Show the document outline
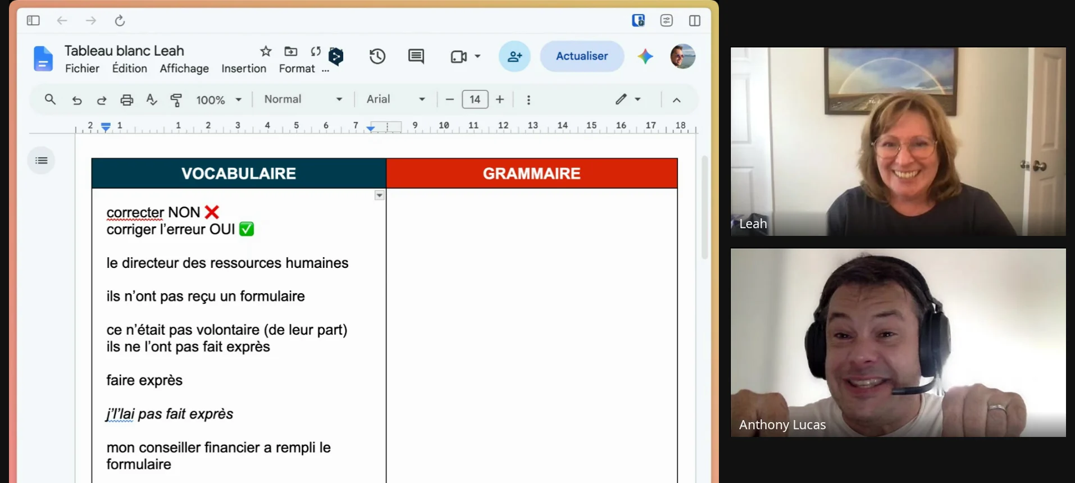This screenshot has height=483, width=1075. coord(42,161)
